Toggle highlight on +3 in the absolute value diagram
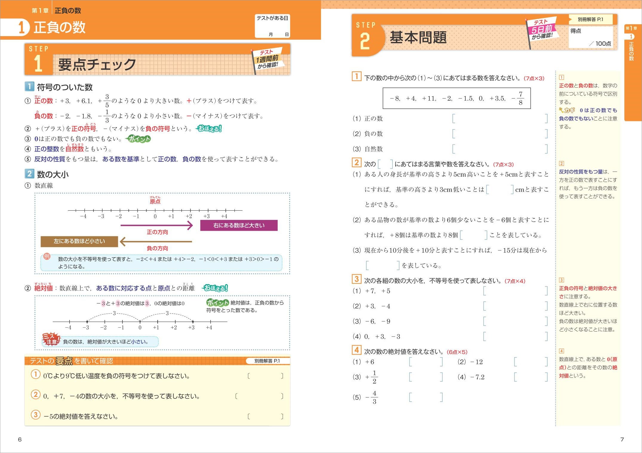Viewport: 642px width, 453px height. (117, 303)
